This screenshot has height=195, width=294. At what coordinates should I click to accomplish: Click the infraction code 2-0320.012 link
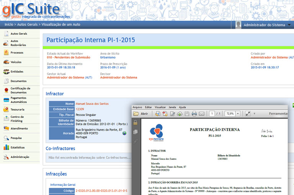(x=101, y=191)
